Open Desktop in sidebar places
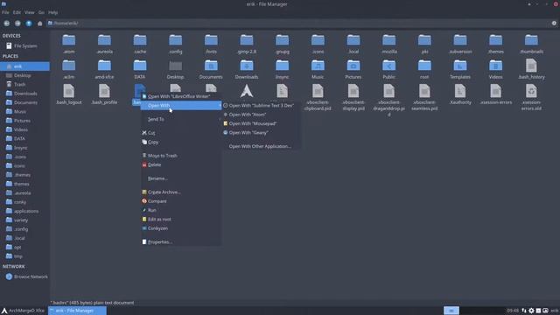Viewport: 560px width, 315px height. coord(25,76)
